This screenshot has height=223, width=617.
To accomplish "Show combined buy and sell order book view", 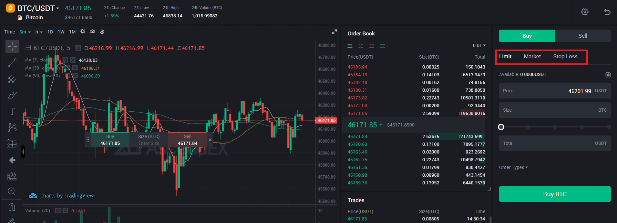I will coord(350,46).
